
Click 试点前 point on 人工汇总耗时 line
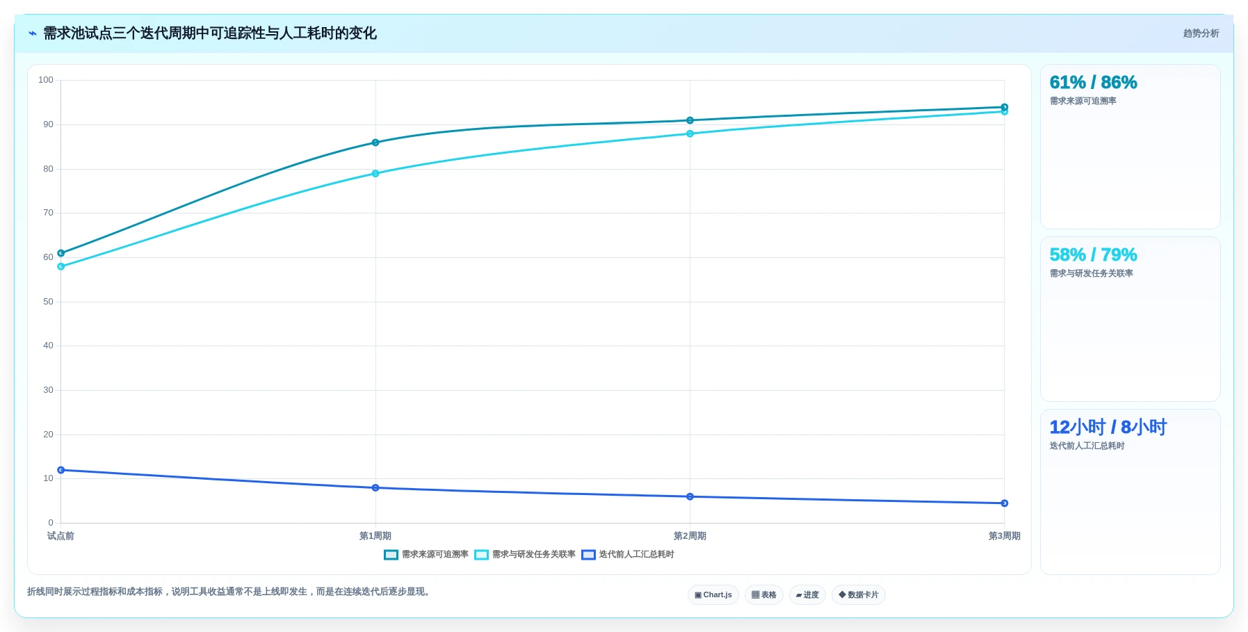pos(61,470)
